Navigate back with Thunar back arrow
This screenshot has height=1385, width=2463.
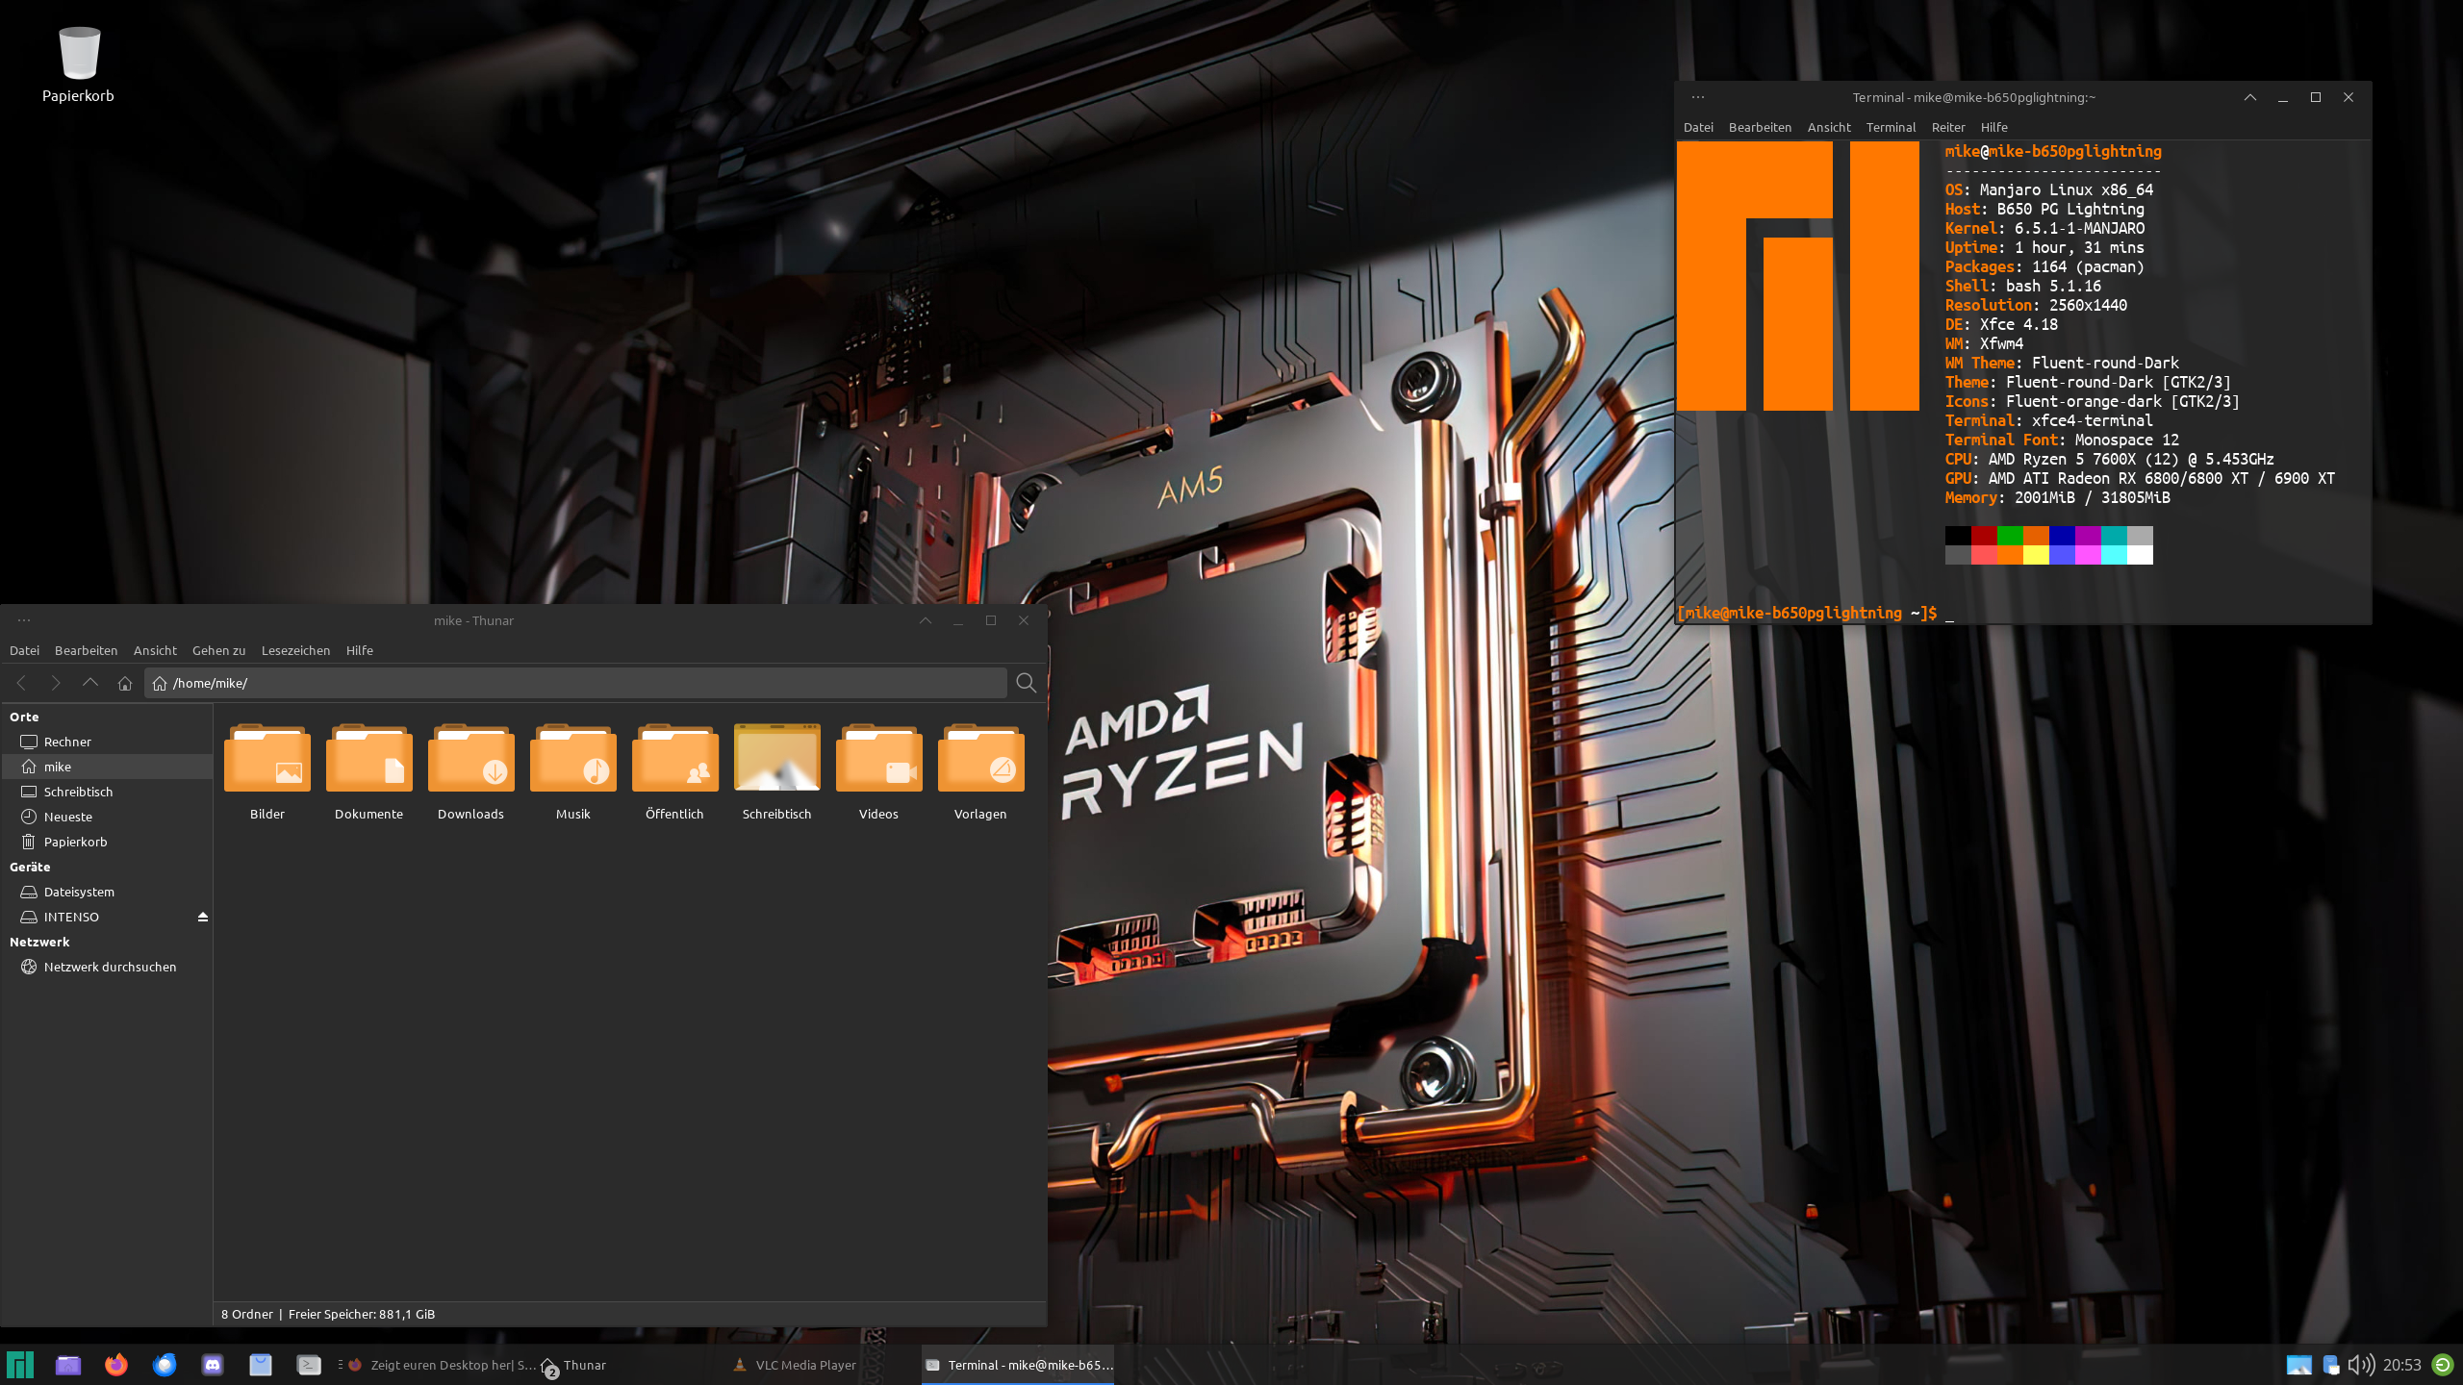point(21,683)
